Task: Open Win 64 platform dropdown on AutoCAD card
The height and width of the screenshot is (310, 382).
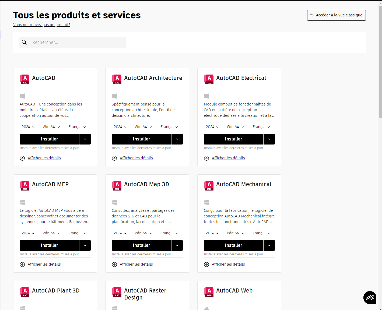Action: tap(51, 127)
